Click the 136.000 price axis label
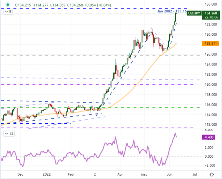The image size is (222, 179). click(211, 4)
